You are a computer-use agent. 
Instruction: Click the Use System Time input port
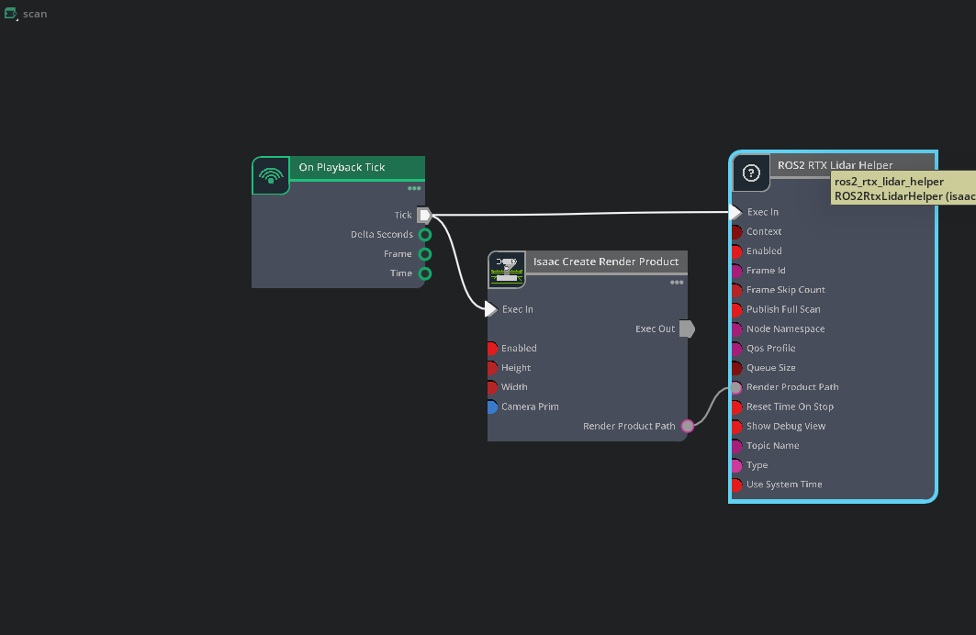737,485
